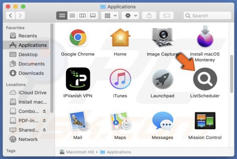The height and width of the screenshot is (159, 237).
Task: Open Desktop in the sidebar
Action: pyautogui.click(x=26, y=55)
